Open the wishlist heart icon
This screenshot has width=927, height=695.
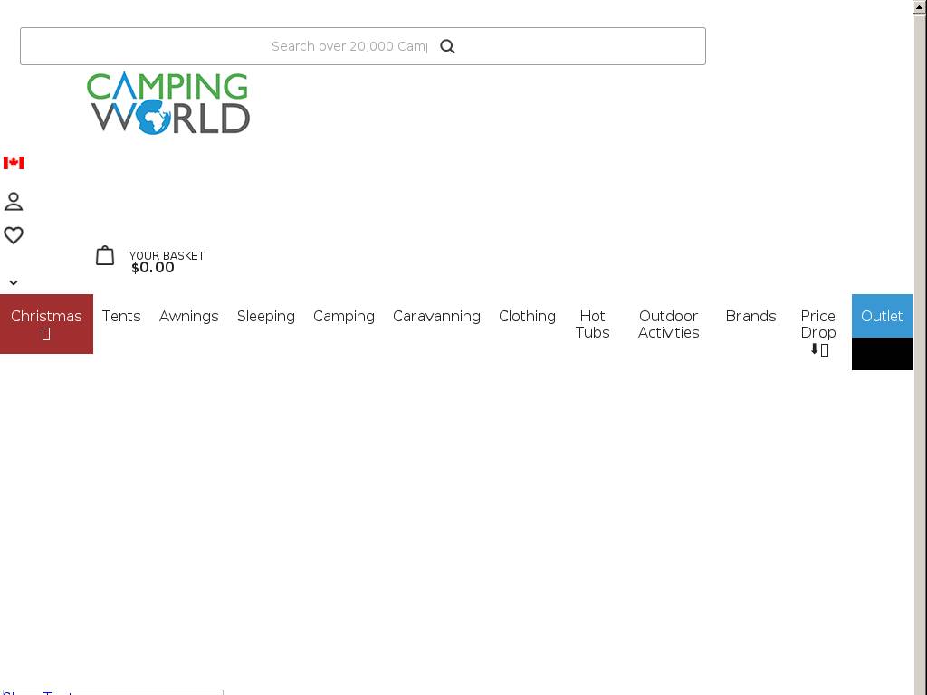click(x=14, y=235)
